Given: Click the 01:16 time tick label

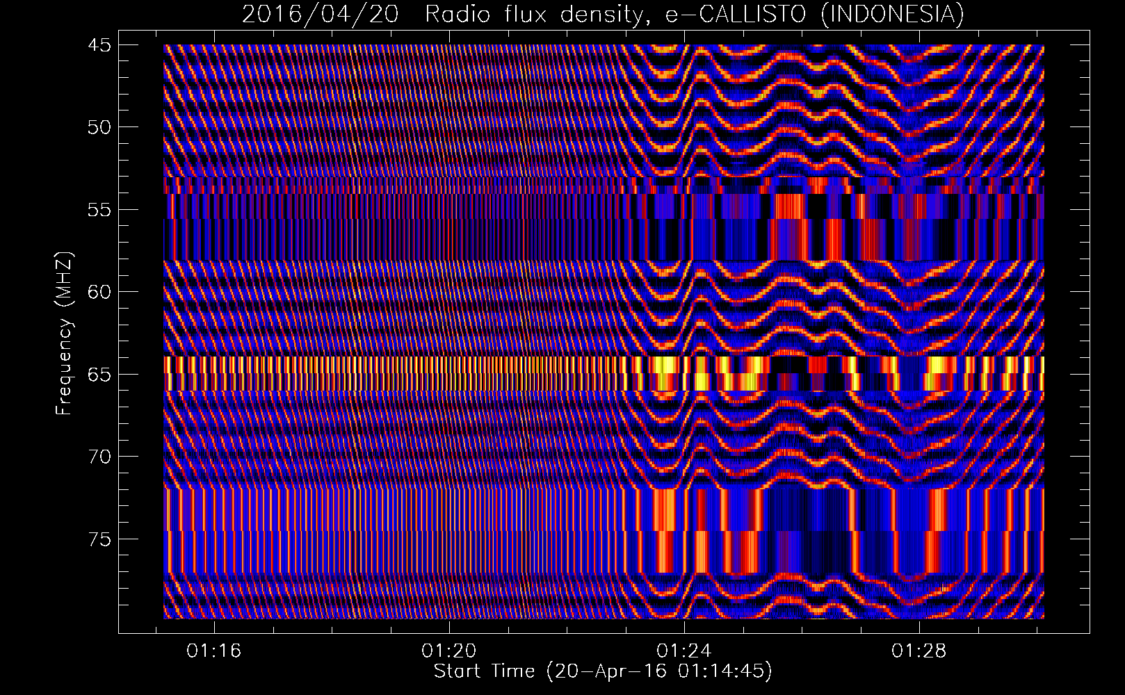Looking at the screenshot, I should (214, 651).
